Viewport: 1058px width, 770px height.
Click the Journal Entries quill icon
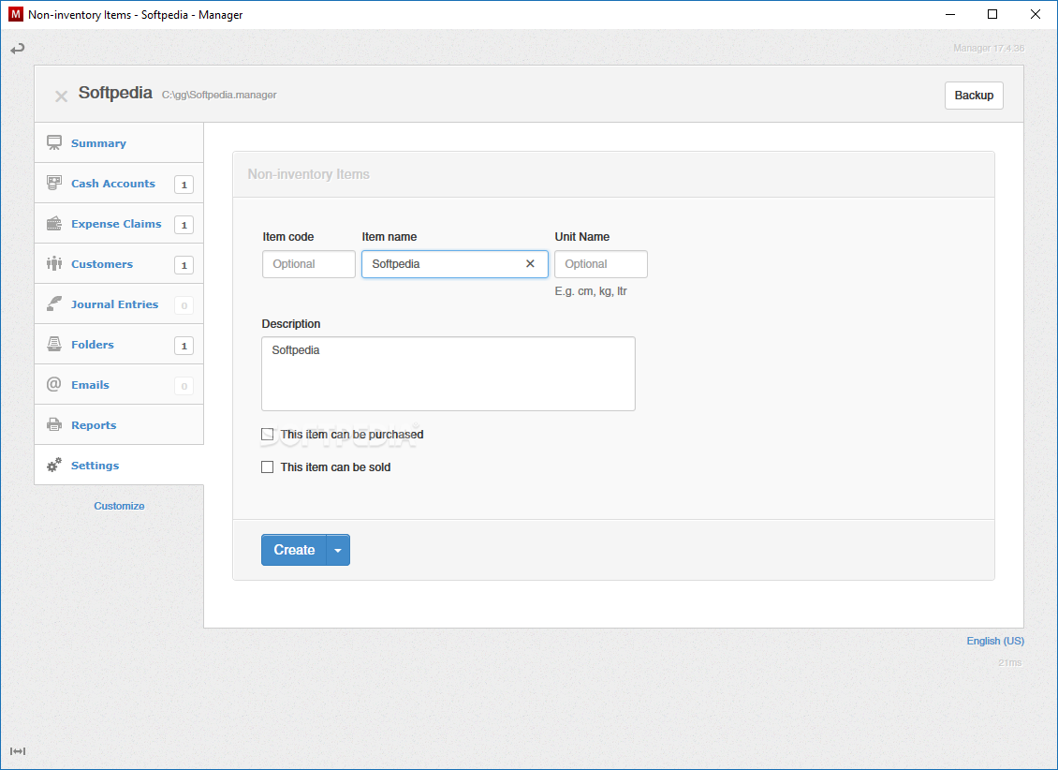click(x=54, y=304)
